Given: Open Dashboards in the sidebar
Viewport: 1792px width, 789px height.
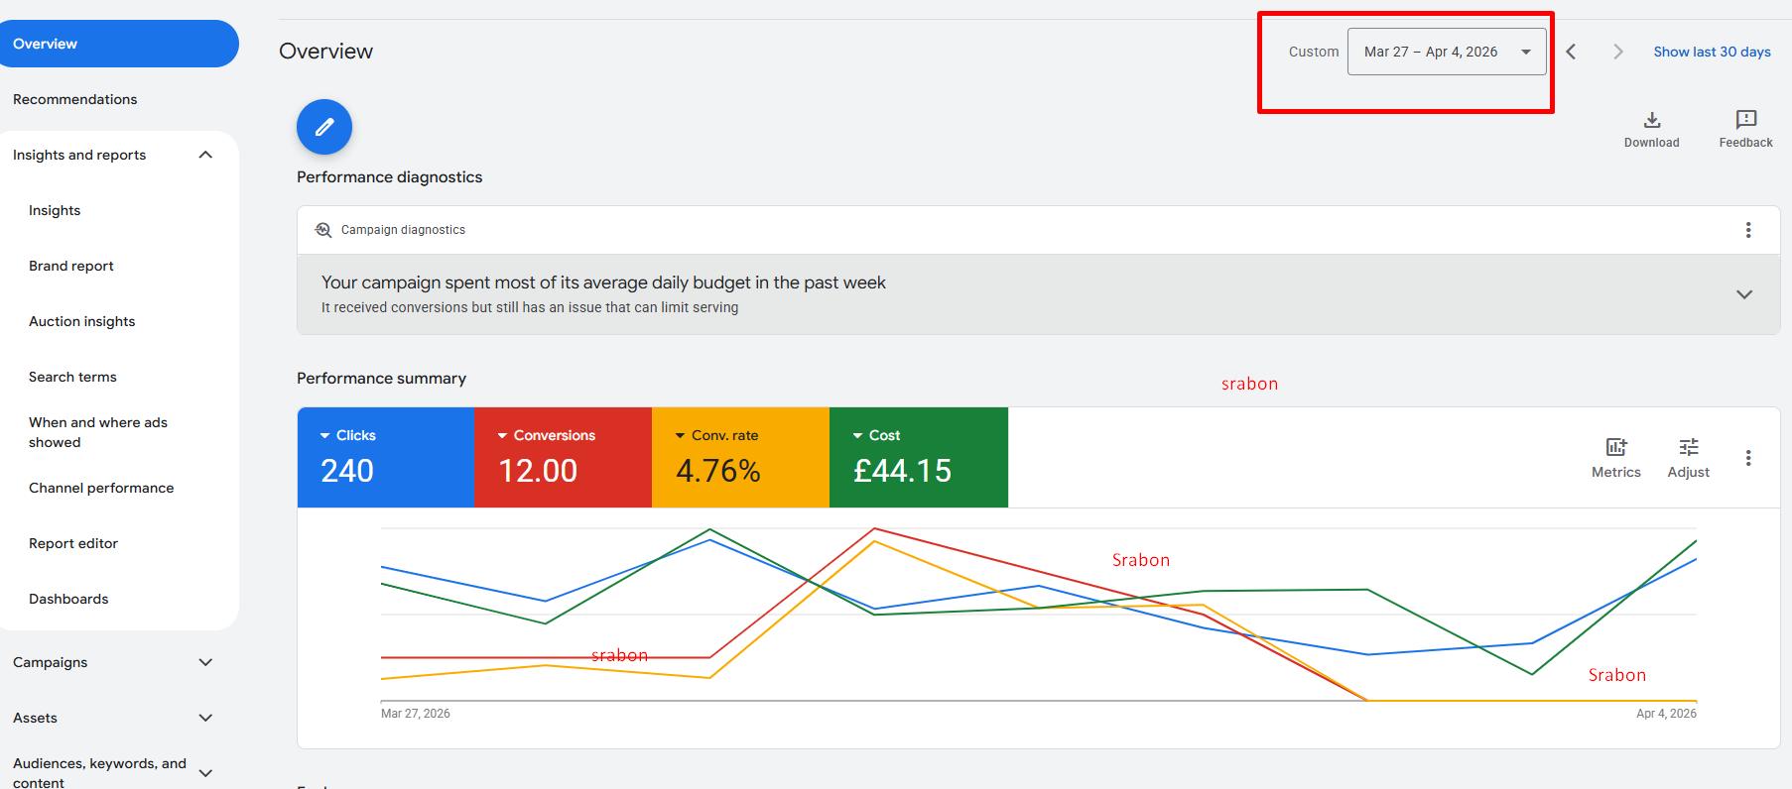Looking at the screenshot, I should (68, 599).
